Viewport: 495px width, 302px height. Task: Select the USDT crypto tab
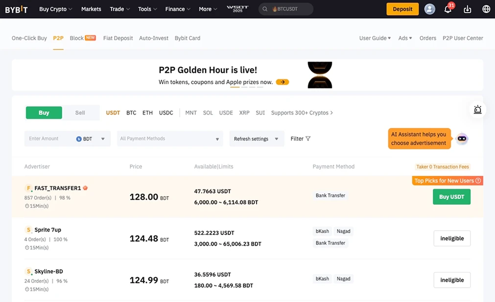pyautogui.click(x=113, y=113)
